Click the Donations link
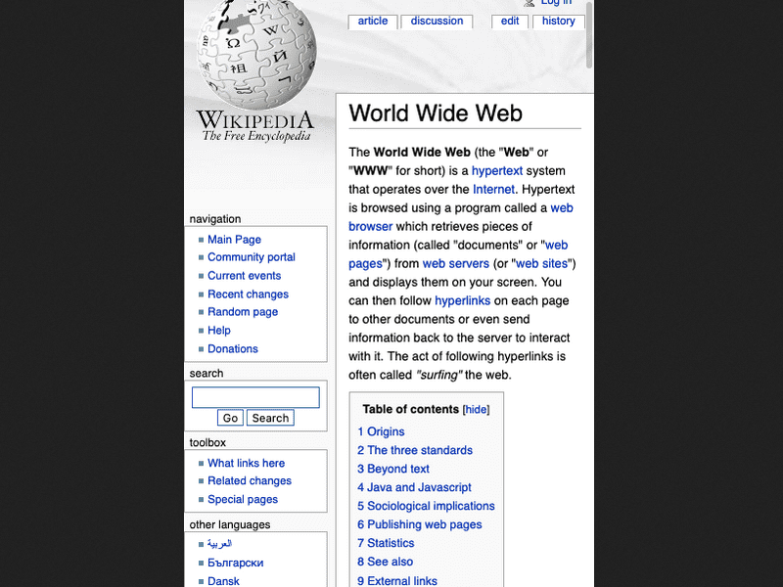Image resolution: width=783 pixels, height=587 pixels. (233, 349)
